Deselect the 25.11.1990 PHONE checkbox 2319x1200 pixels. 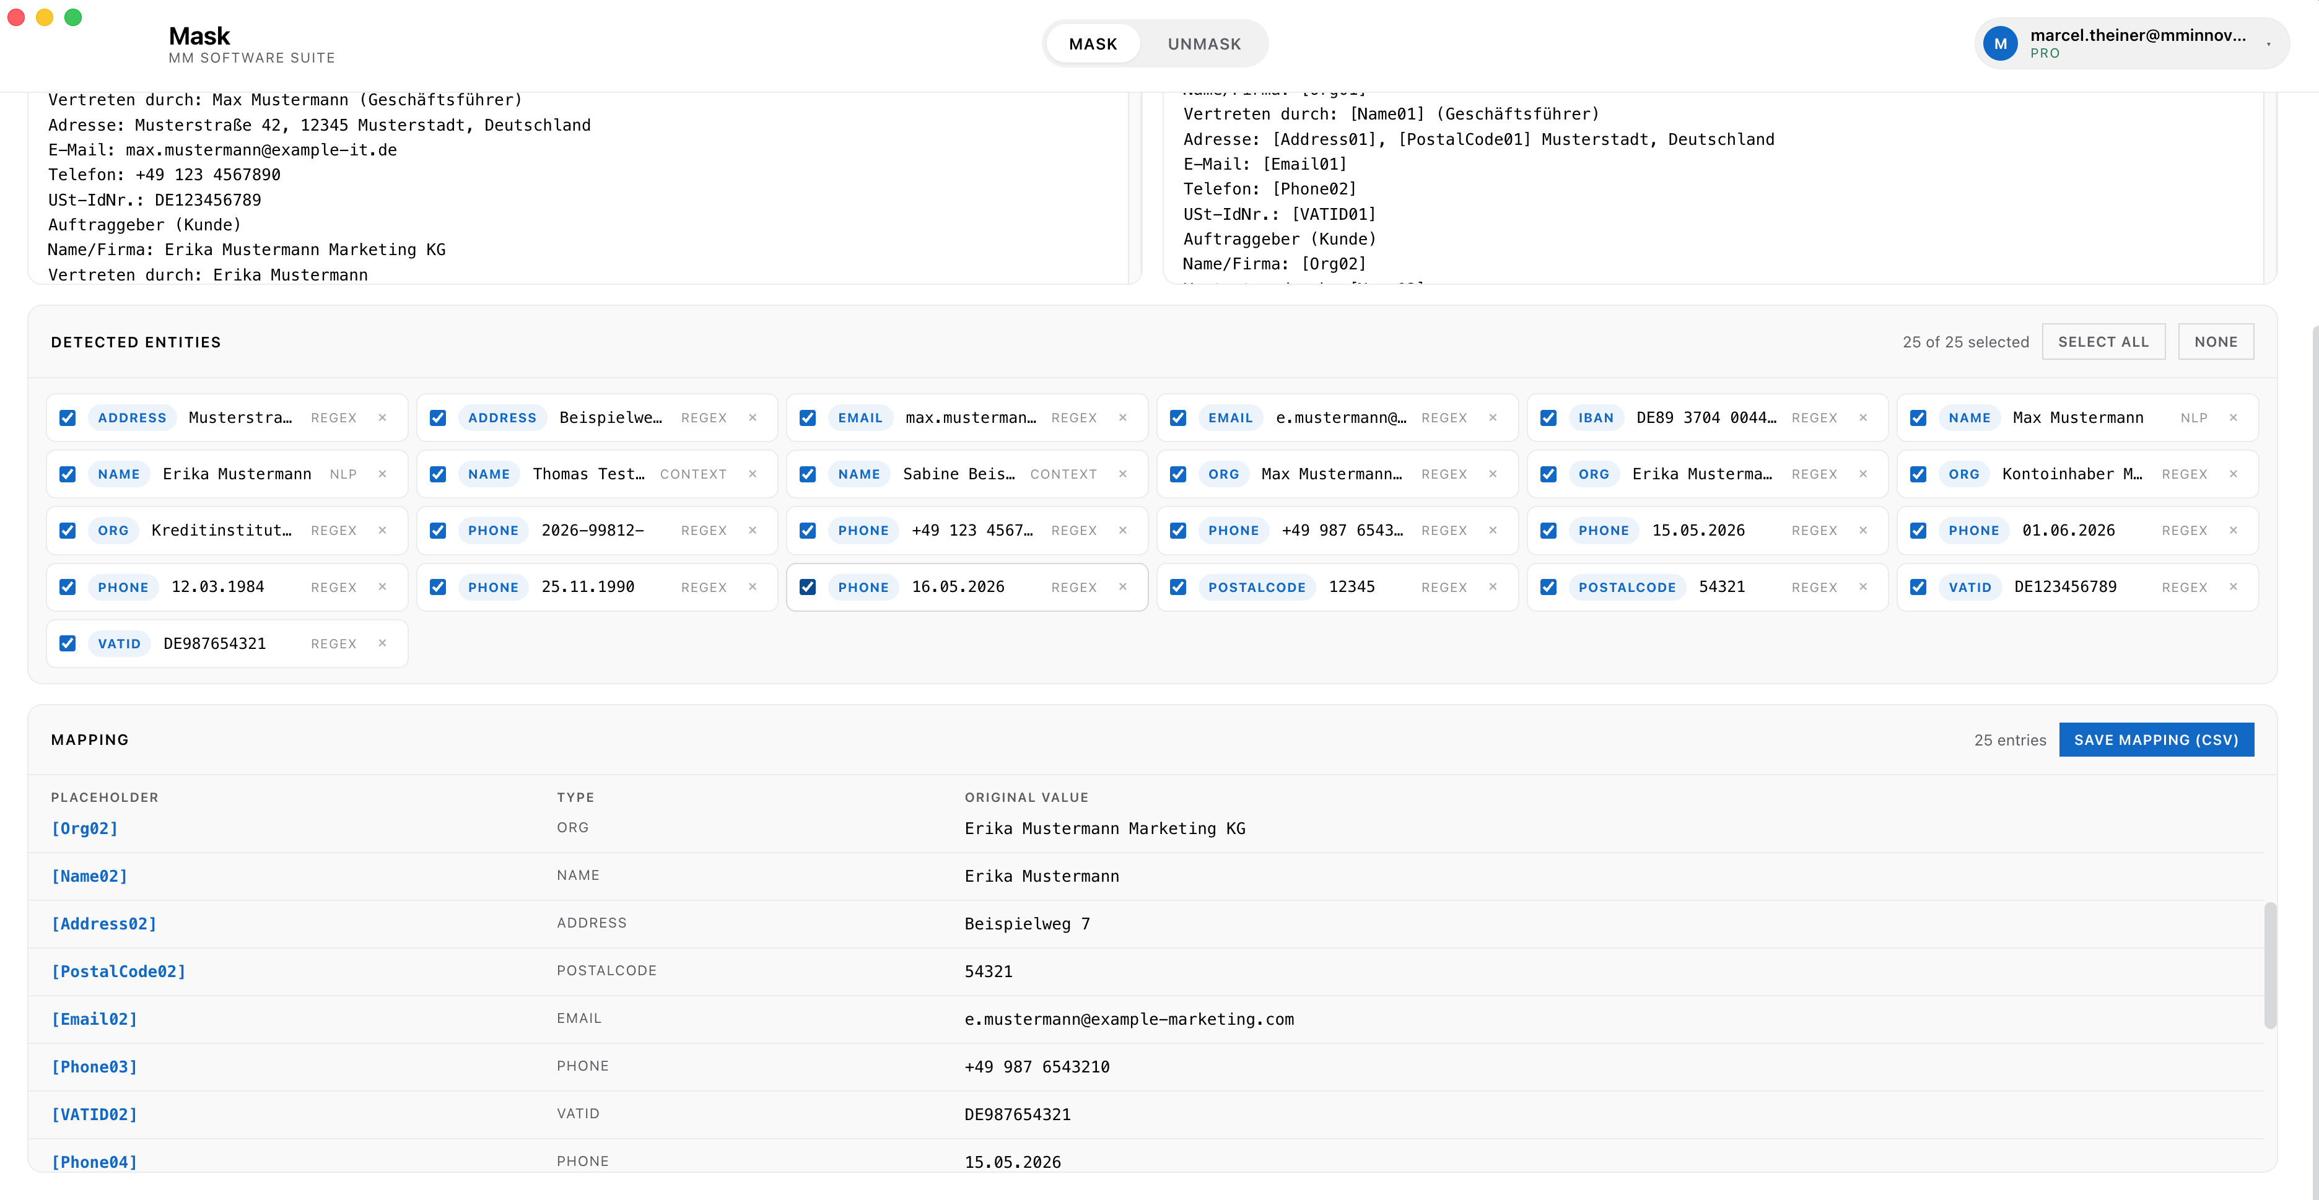[437, 587]
